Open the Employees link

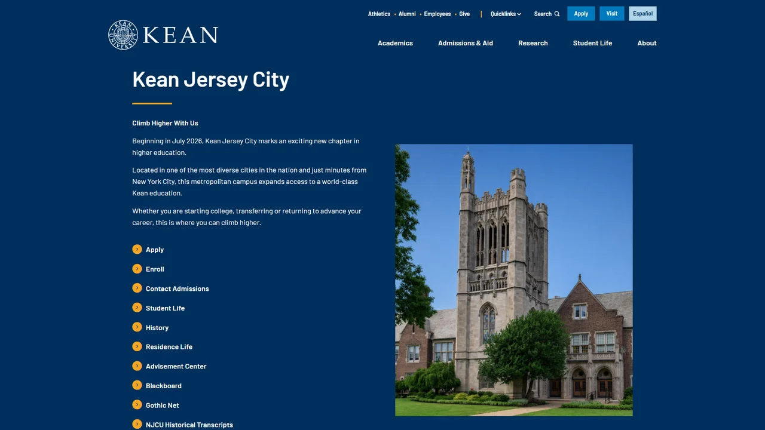(437, 14)
